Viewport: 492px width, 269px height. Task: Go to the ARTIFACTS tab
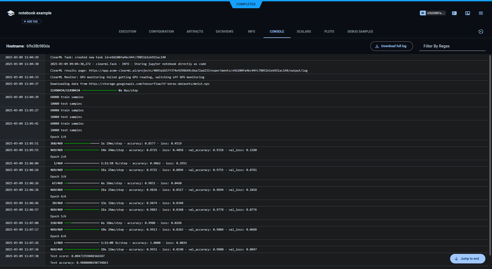pos(195,32)
